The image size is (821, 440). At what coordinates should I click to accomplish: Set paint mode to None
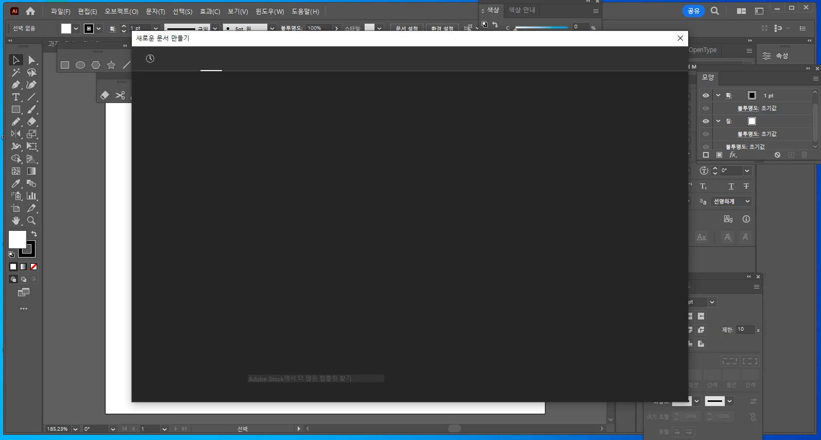(34, 267)
